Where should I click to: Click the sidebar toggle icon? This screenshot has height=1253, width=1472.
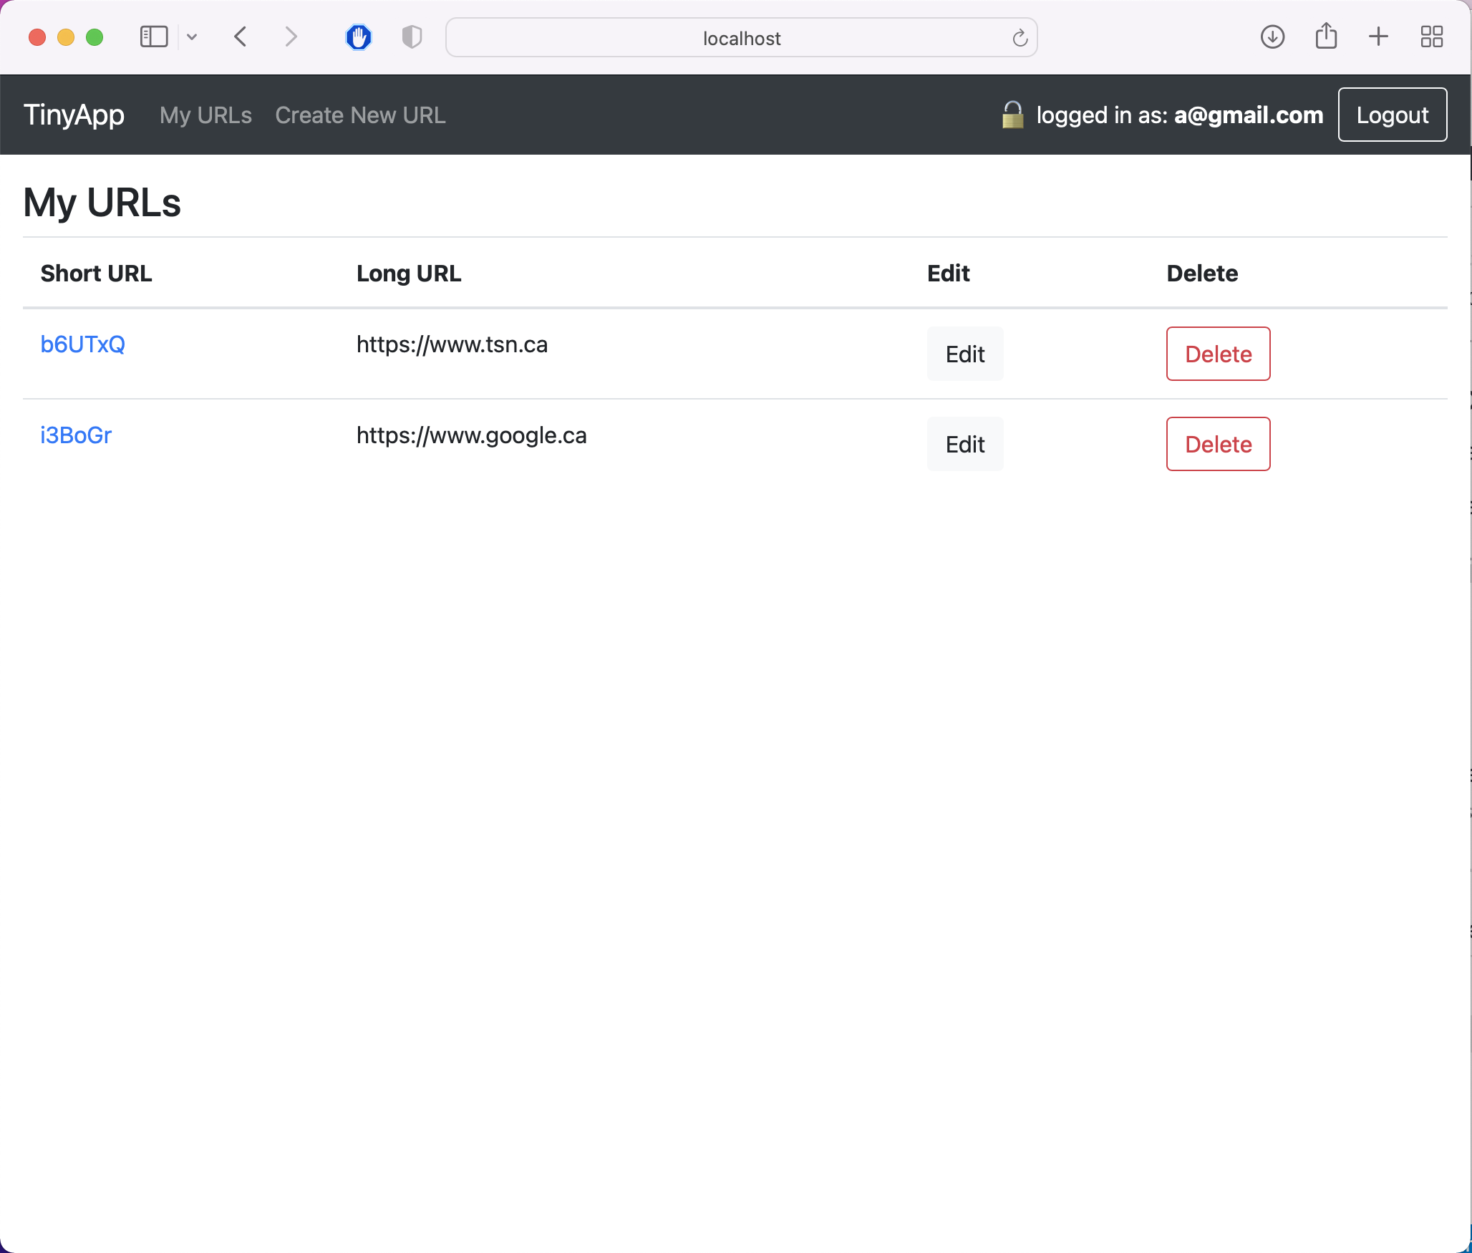point(153,37)
